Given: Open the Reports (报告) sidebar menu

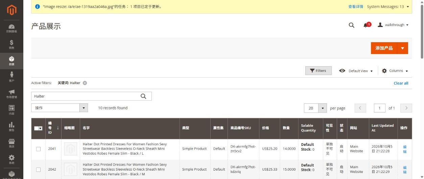Looking at the screenshot, I should pyautogui.click(x=11, y=126).
